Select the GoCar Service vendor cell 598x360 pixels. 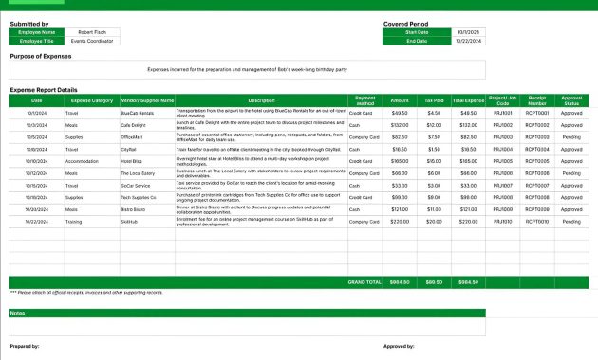147,186
